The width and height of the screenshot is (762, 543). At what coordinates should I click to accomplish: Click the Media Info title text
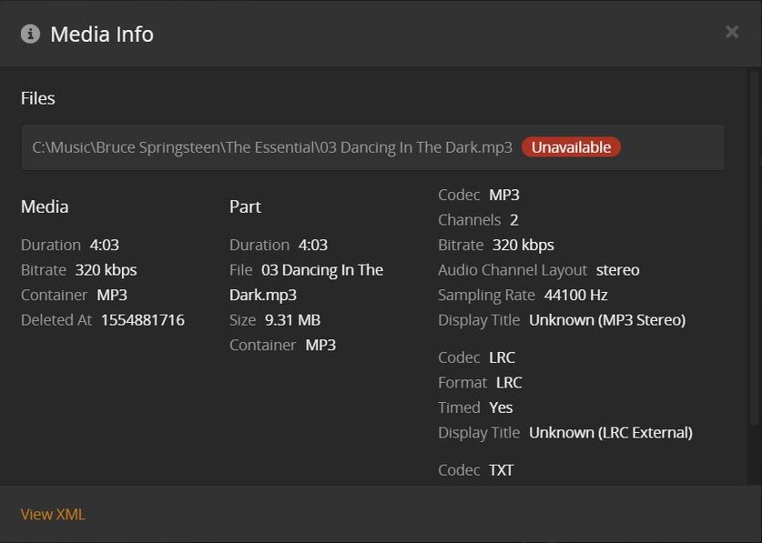(x=102, y=34)
